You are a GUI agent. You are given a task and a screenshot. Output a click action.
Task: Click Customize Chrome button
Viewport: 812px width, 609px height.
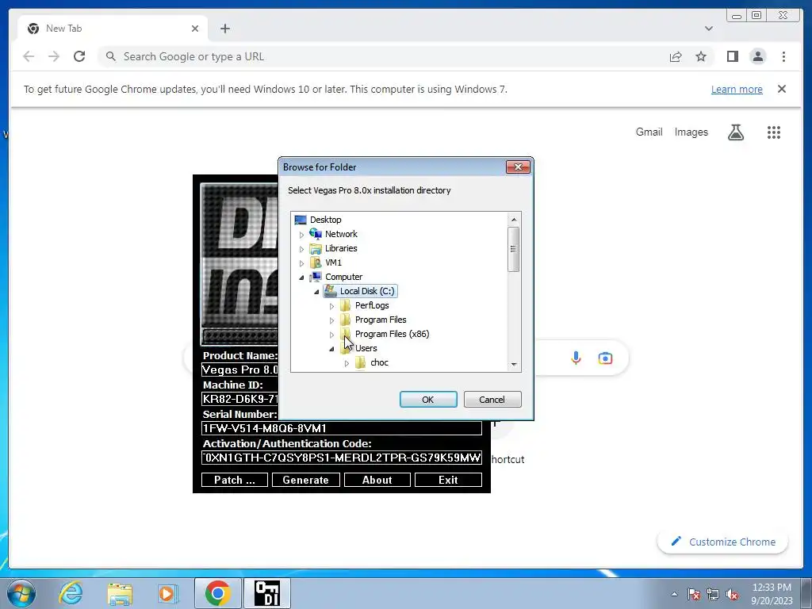722,542
